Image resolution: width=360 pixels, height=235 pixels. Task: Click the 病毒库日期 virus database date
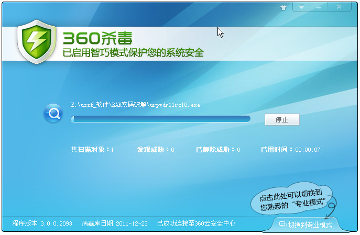click(114, 223)
